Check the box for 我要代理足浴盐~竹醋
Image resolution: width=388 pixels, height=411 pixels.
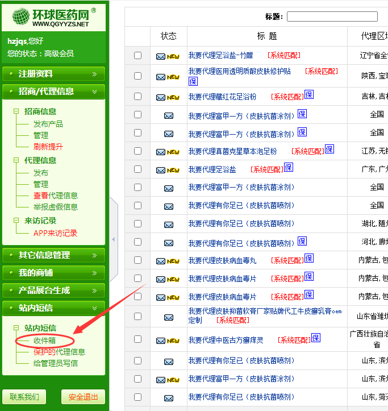[137, 56]
